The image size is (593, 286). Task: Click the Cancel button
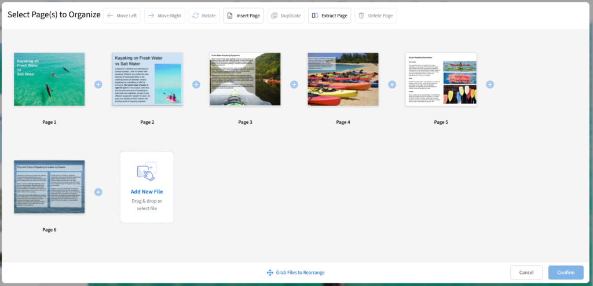point(526,272)
